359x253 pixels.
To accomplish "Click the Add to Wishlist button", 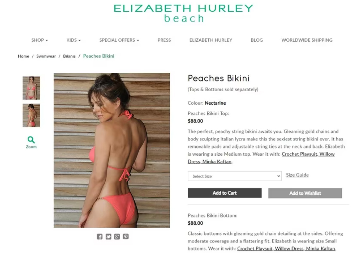I will 305,193.
